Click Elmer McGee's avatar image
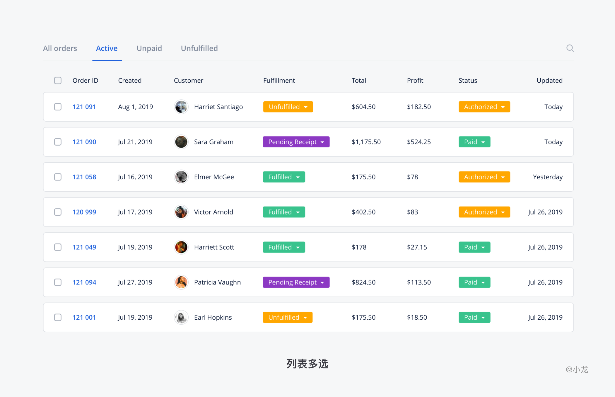The width and height of the screenshot is (615, 397). pyautogui.click(x=181, y=177)
